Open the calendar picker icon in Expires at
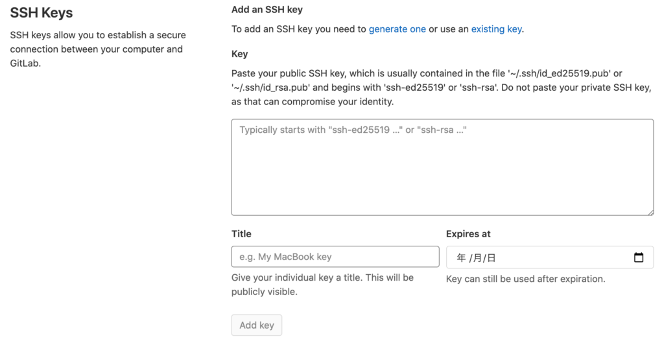This screenshot has height=352, width=664. 639,257
